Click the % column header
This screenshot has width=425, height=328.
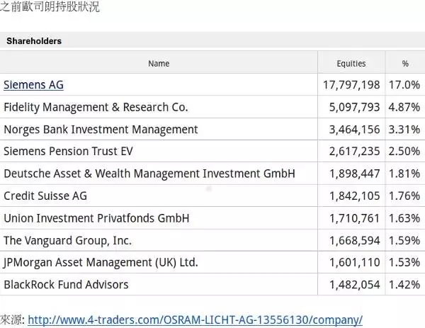click(x=405, y=64)
